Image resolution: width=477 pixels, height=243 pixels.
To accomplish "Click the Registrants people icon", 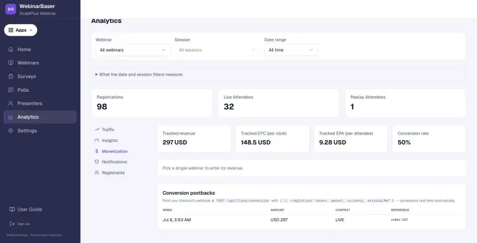I will point(97,172).
